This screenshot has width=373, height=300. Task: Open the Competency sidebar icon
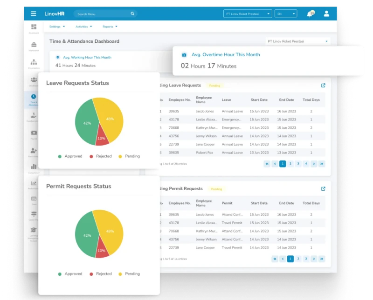34,167
